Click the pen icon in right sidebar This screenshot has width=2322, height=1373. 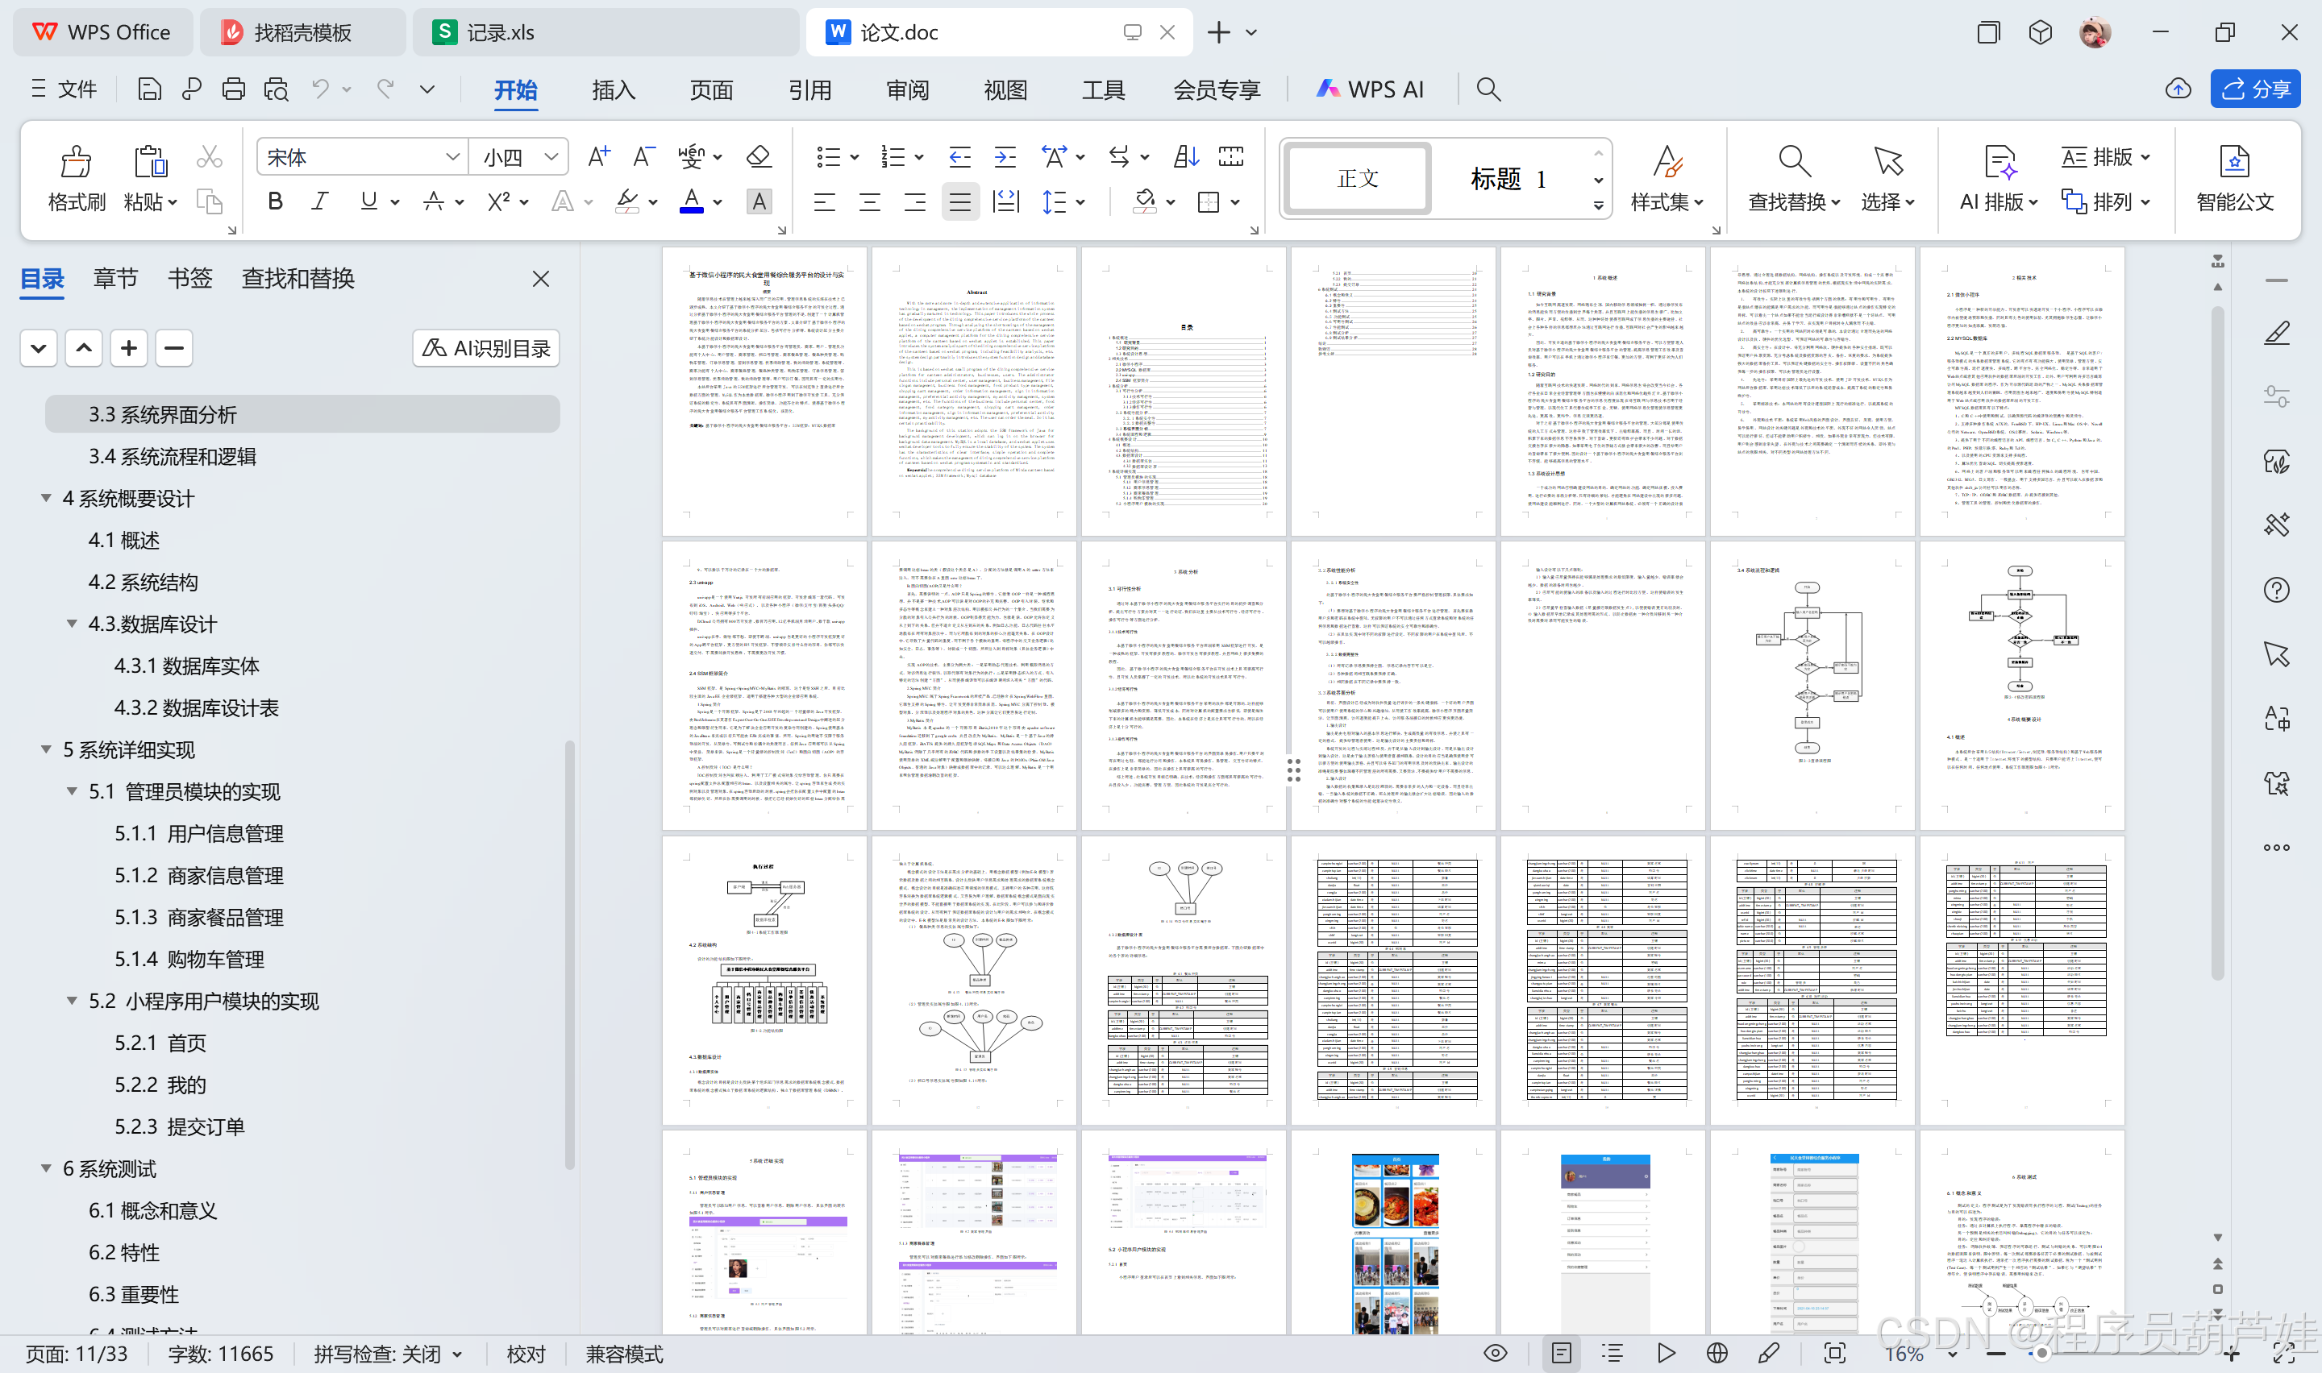click(x=2276, y=333)
